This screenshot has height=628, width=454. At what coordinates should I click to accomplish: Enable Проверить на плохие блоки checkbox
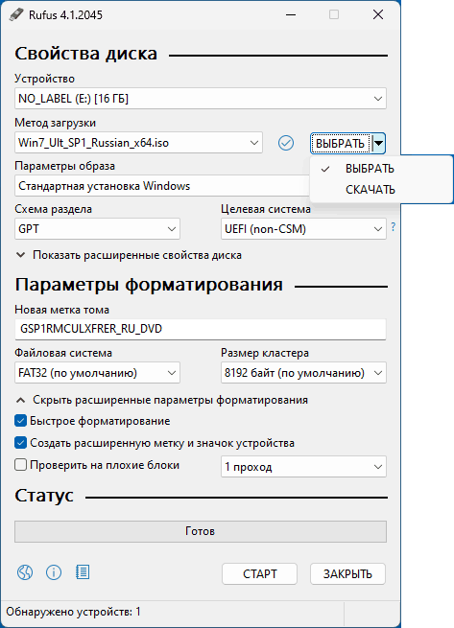pos(20,465)
